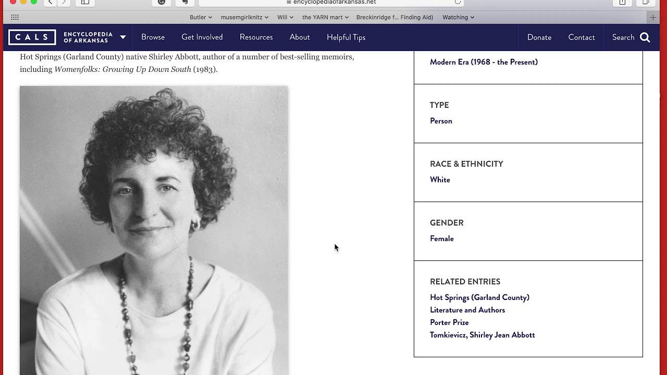Click the Safari forward arrow

pos(64,2)
